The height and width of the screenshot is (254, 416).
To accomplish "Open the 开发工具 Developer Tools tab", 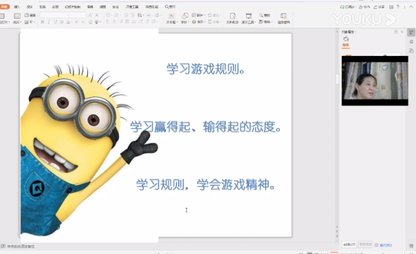I will pyautogui.click(x=132, y=7).
